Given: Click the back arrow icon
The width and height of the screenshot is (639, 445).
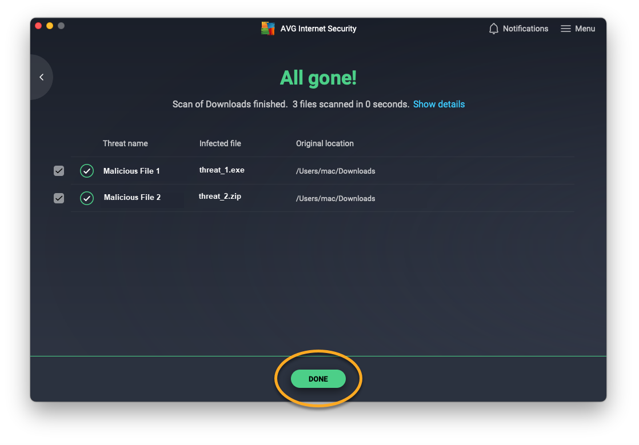Looking at the screenshot, I should pos(41,77).
